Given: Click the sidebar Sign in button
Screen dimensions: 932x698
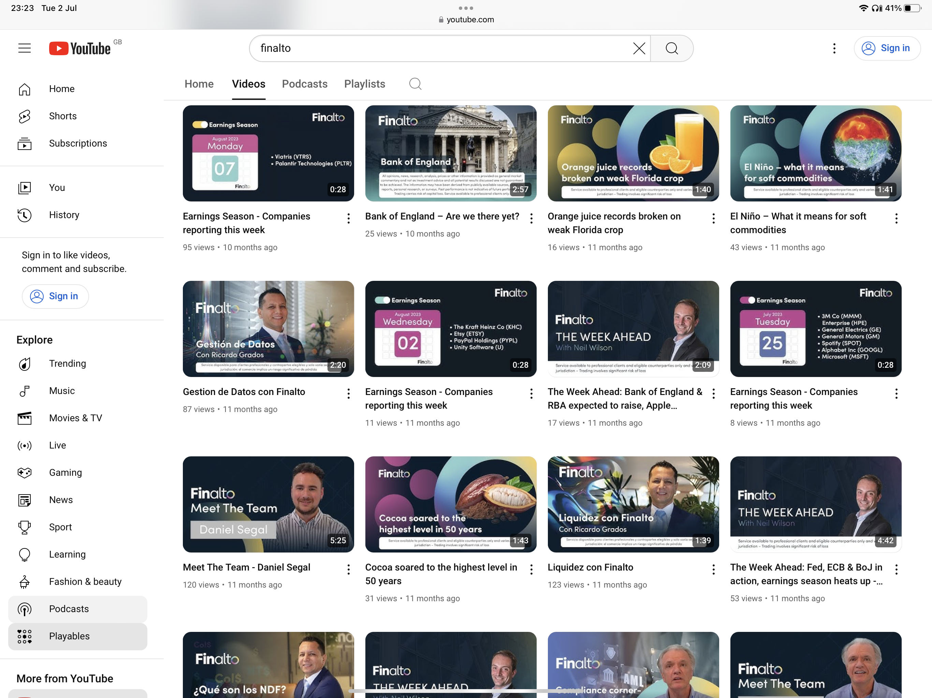Looking at the screenshot, I should [55, 297].
